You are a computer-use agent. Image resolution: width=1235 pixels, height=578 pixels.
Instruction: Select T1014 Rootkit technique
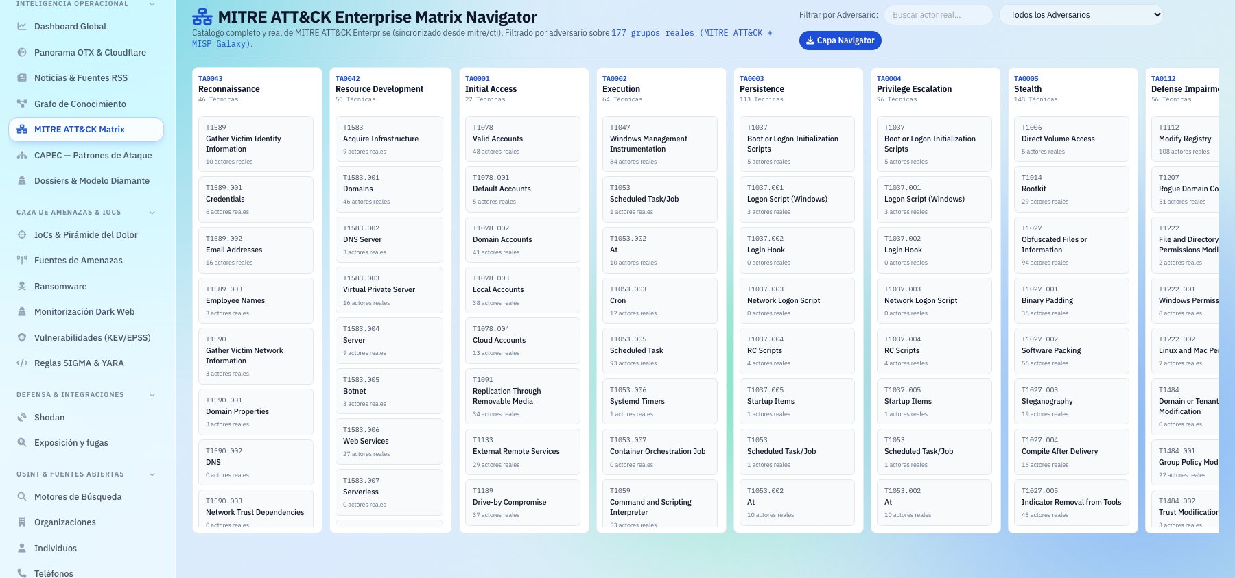tap(1072, 189)
